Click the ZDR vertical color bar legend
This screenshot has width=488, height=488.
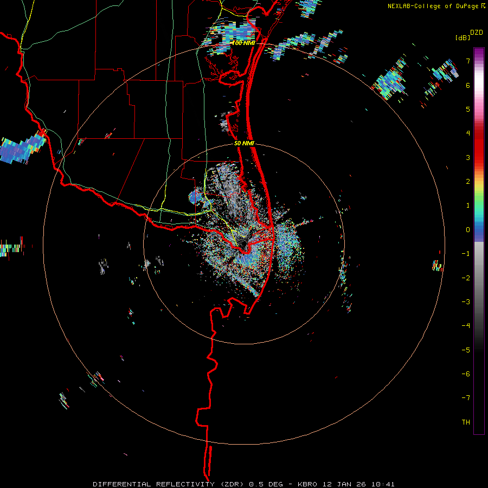point(479,241)
